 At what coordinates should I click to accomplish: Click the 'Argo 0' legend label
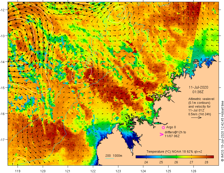tap(171, 127)
